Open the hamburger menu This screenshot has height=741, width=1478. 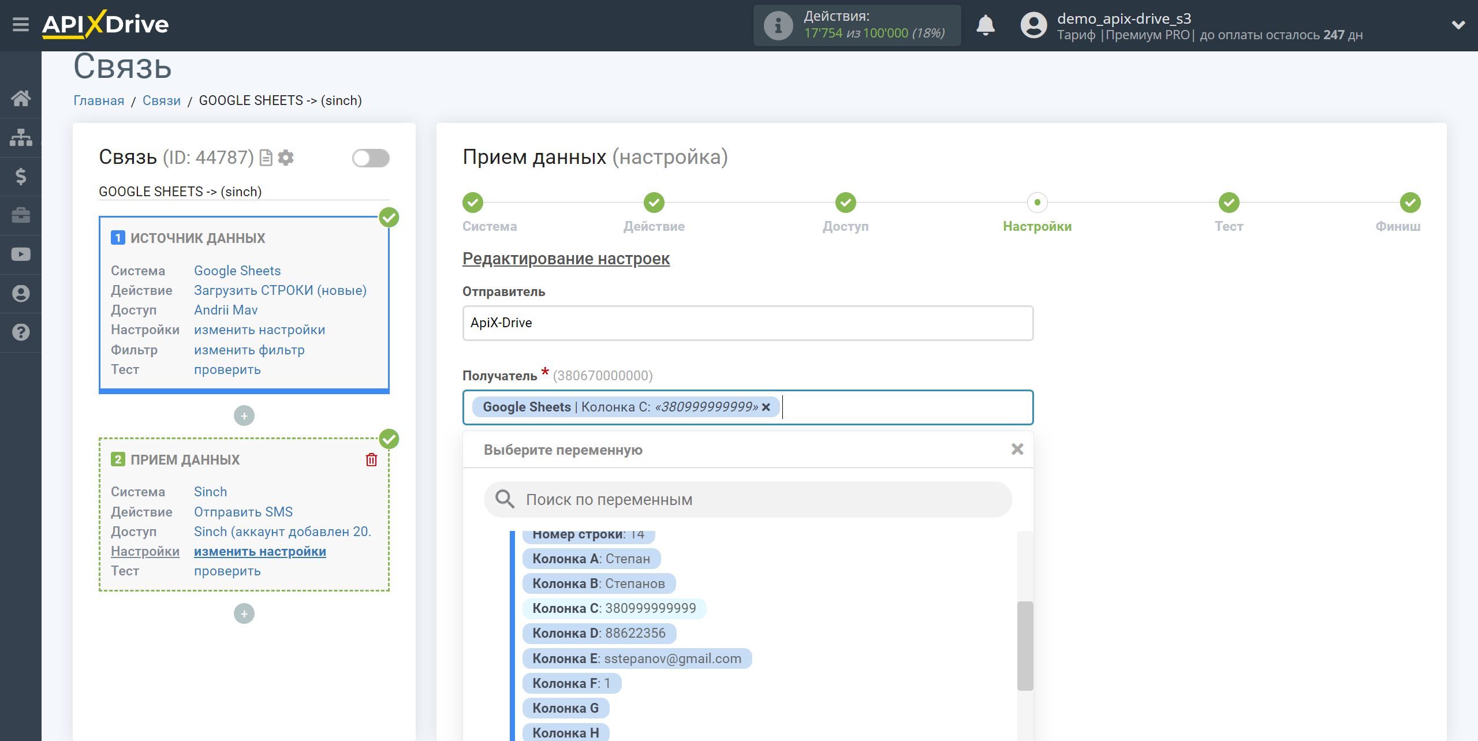pos(21,25)
